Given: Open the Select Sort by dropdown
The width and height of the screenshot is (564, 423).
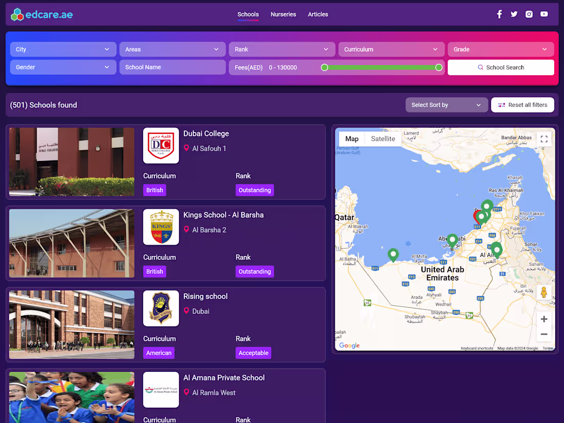Looking at the screenshot, I should point(447,105).
